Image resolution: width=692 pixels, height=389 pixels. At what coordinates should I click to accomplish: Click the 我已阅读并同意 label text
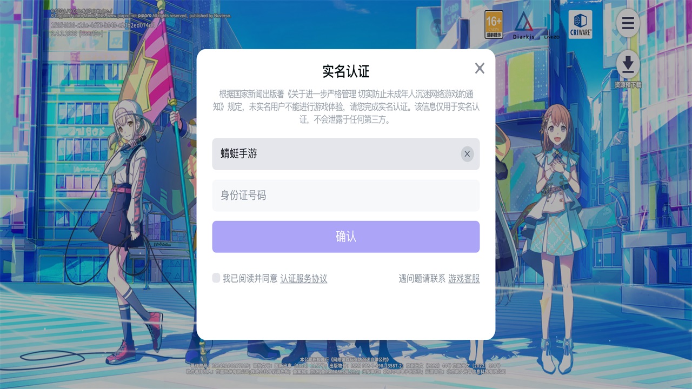[x=250, y=279]
